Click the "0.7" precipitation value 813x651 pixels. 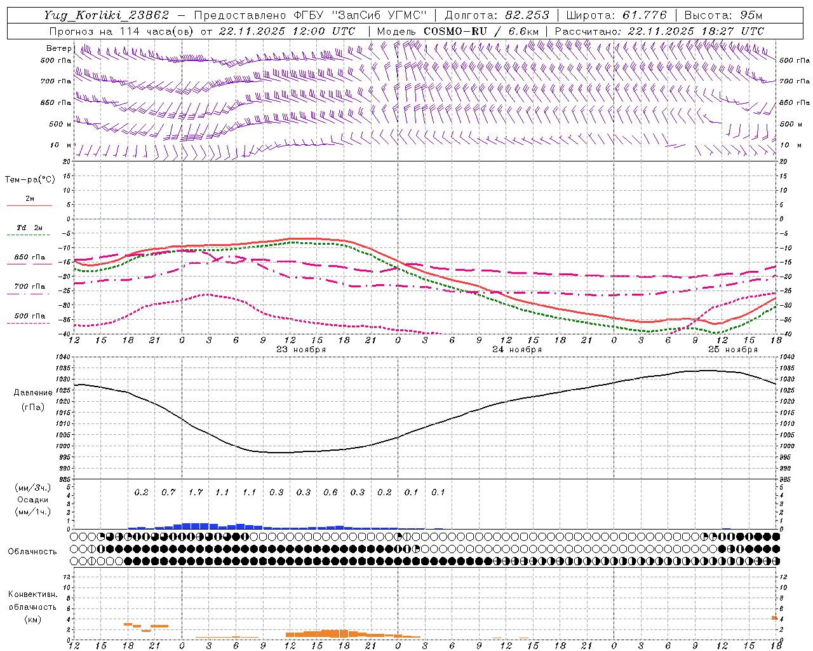[x=168, y=492]
